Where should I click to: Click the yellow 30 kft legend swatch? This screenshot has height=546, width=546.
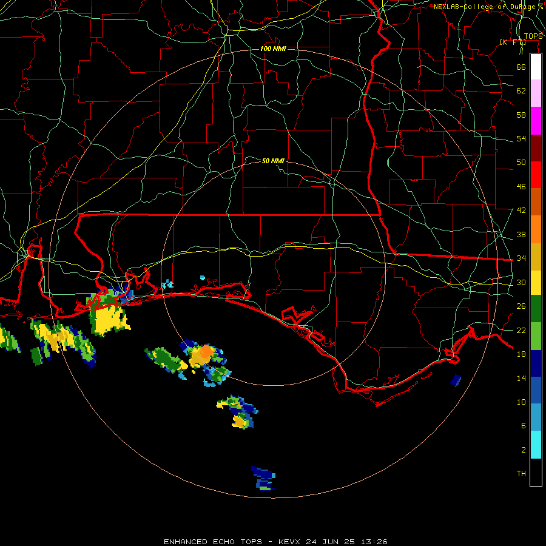tap(536, 283)
